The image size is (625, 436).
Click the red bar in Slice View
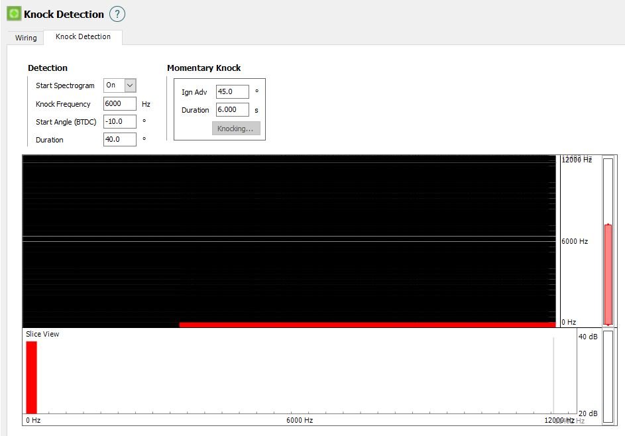coord(32,378)
